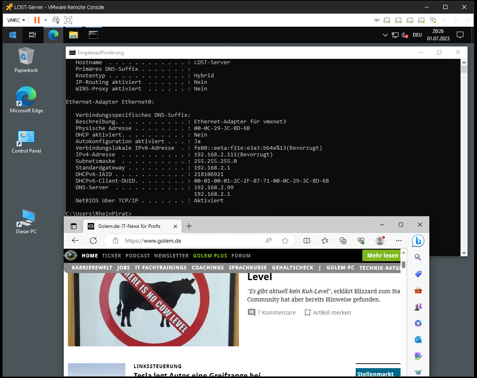Image resolution: width=477 pixels, height=378 pixels.
Task: Open PODCAST on Golem navigation
Action: [137, 256]
